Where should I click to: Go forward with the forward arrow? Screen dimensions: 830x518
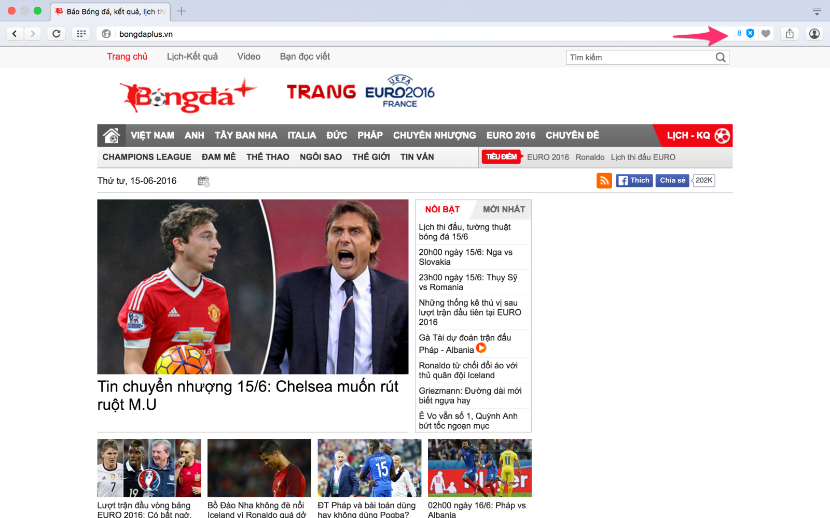(33, 34)
